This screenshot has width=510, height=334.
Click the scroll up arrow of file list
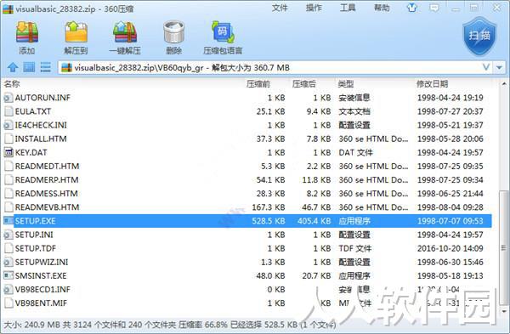tap(504, 83)
